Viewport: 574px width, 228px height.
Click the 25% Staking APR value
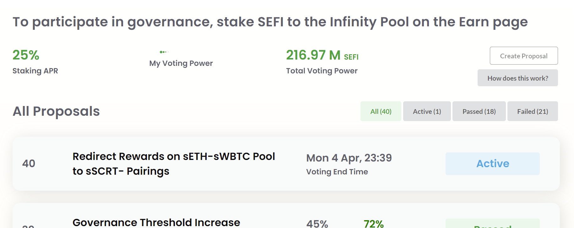click(x=26, y=55)
